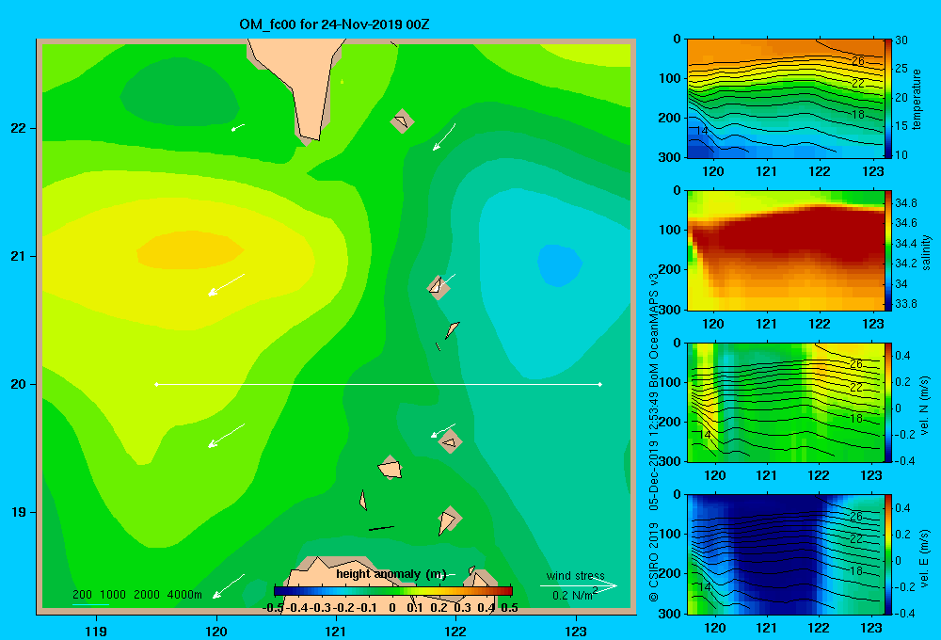This screenshot has width=941, height=640.
Task: Click the salinity colorbar beside the second panel
Action: 888,251
